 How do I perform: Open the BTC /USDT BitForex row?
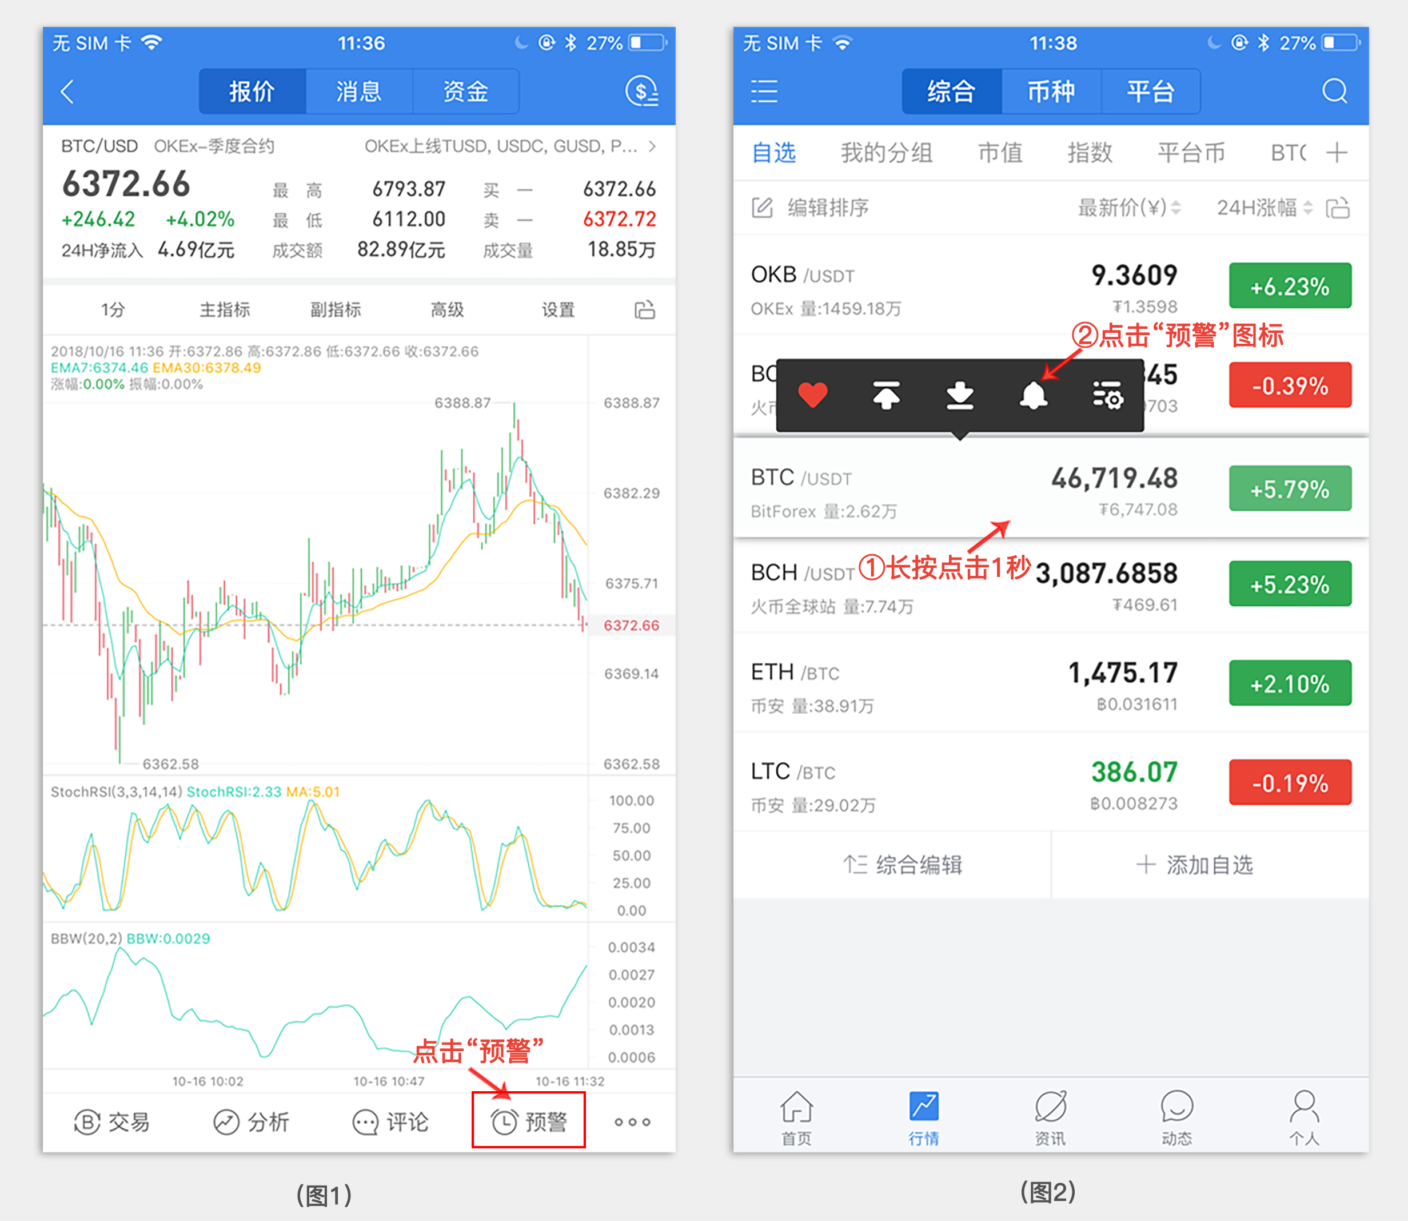pos(1051,488)
